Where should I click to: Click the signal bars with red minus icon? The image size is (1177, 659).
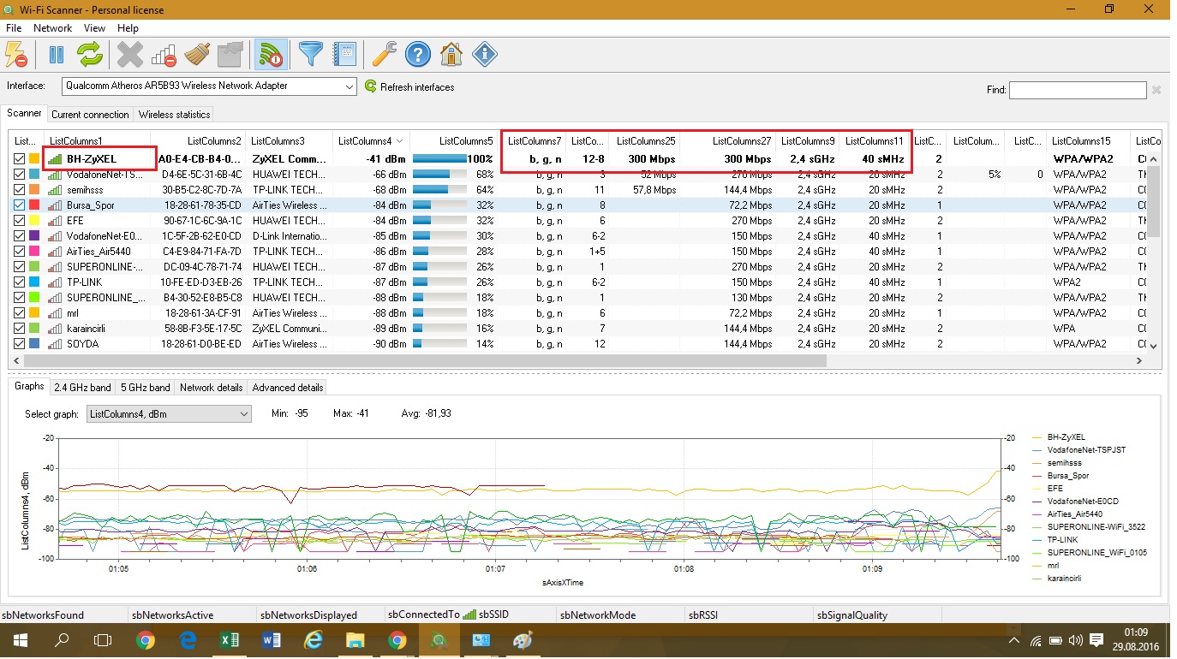point(164,55)
